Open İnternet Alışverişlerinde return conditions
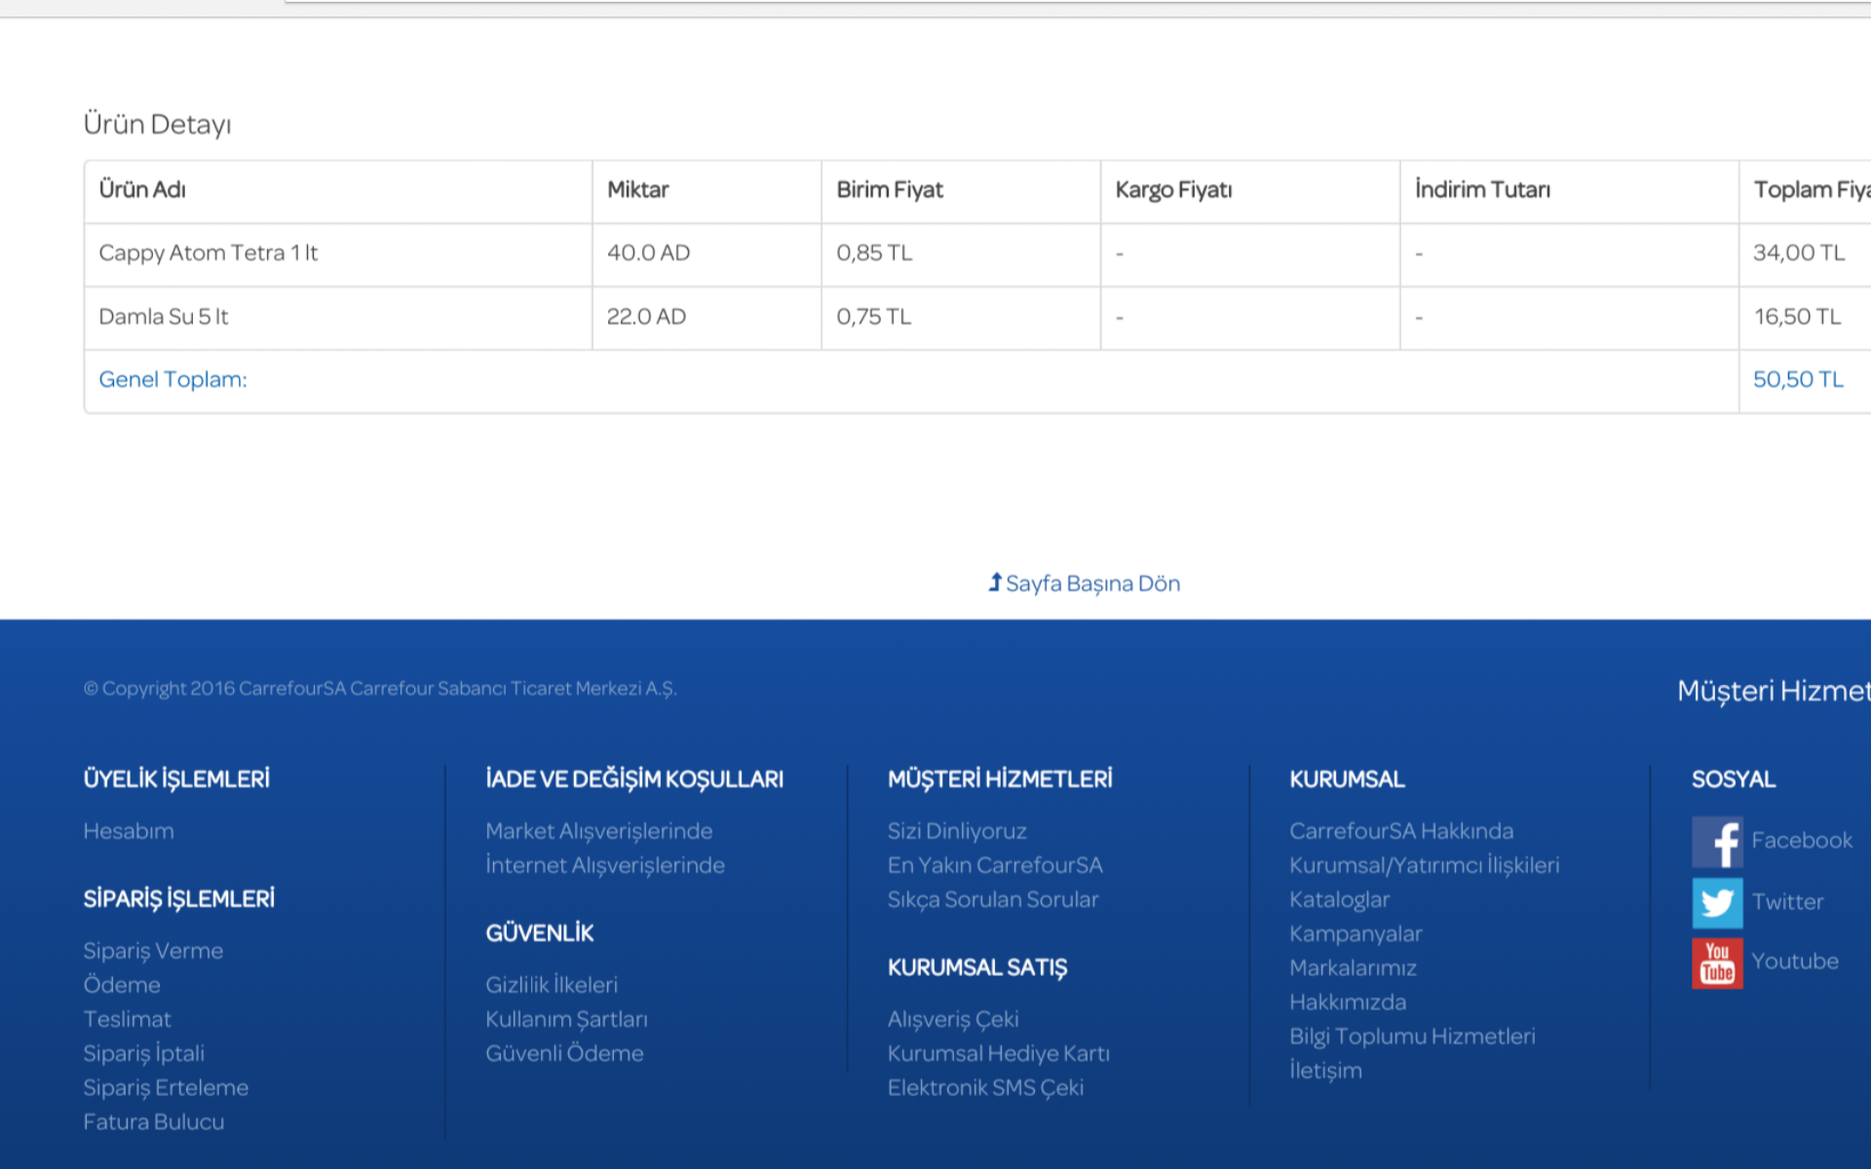Image resolution: width=1871 pixels, height=1169 pixels. tap(605, 865)
